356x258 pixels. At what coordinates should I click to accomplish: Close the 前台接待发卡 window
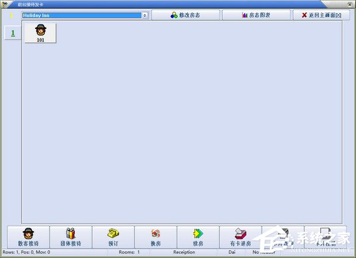[351, 4]
